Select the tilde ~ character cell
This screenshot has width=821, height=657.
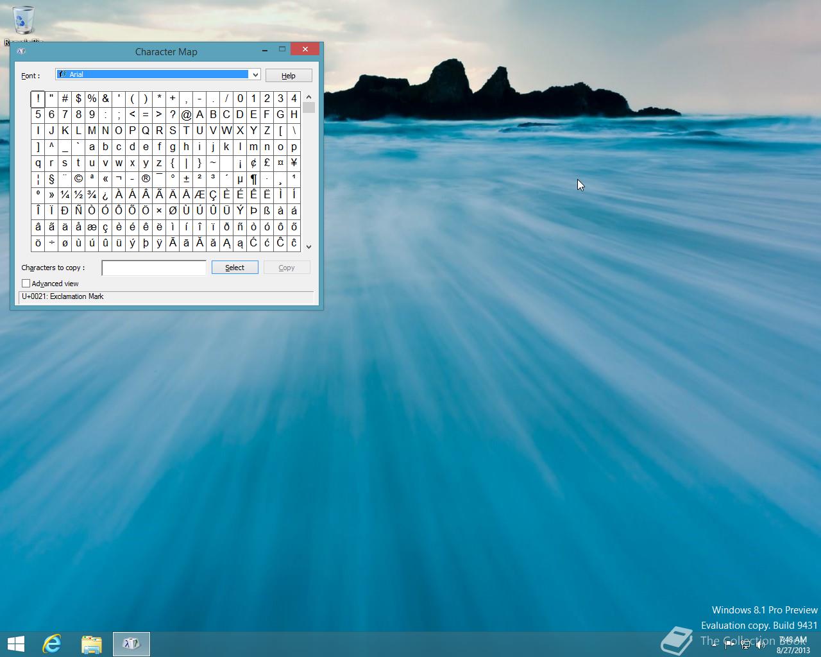coord(213,163)
